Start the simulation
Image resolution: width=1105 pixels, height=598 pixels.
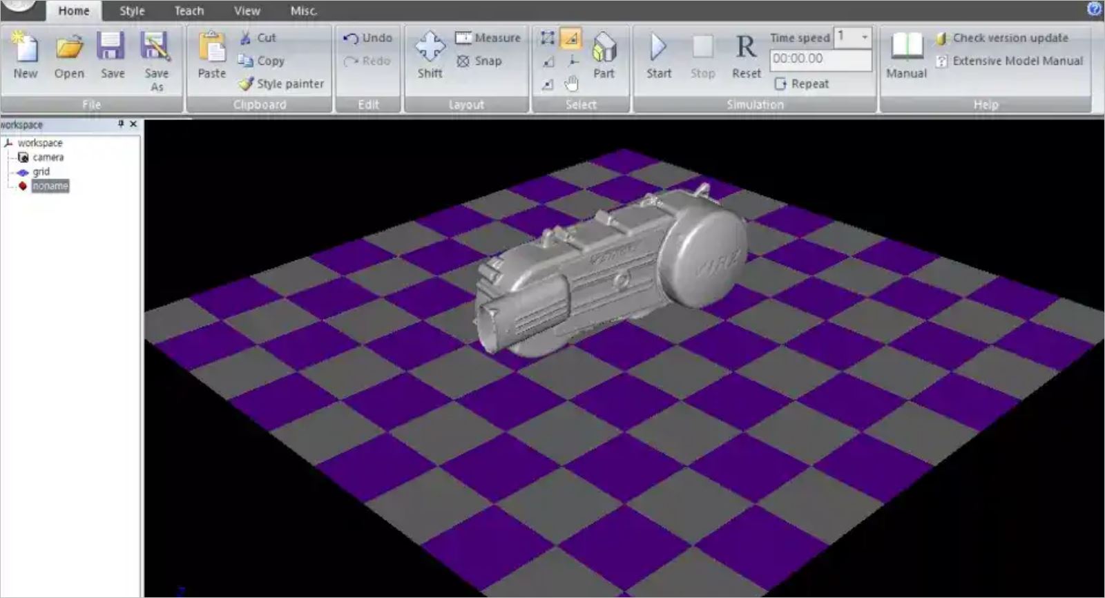pyautogui.click(x=659, y=56)
